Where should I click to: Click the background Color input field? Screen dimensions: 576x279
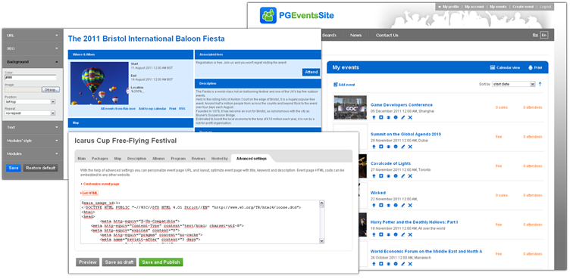coord(30,78)
